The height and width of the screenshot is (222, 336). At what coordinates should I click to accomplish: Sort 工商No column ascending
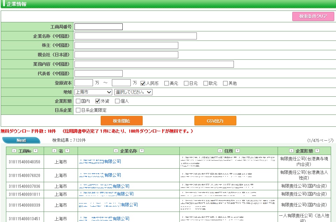[x=14, y=151]
